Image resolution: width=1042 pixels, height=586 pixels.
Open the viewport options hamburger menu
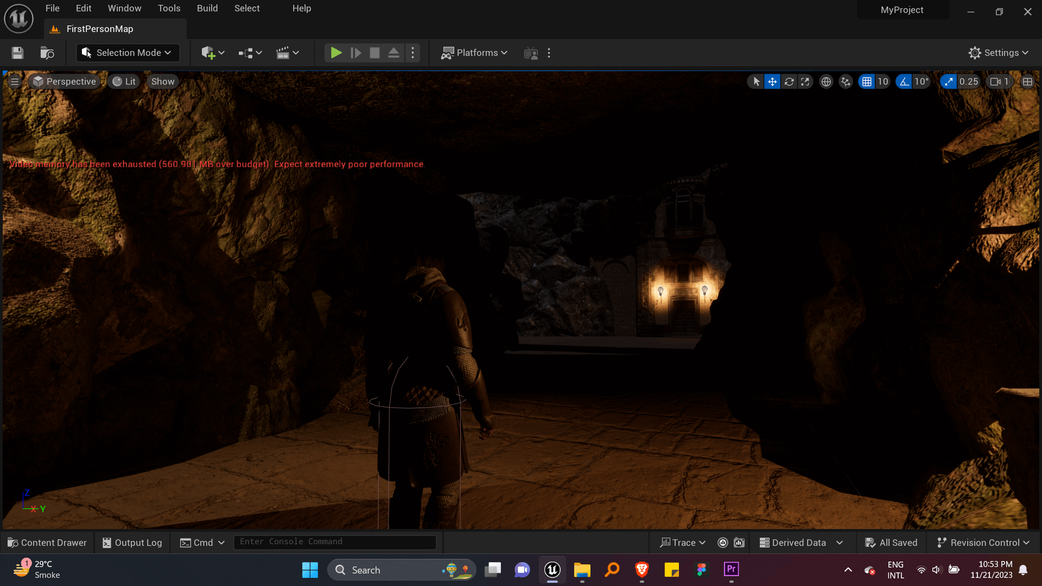click(x=15, y=81)
